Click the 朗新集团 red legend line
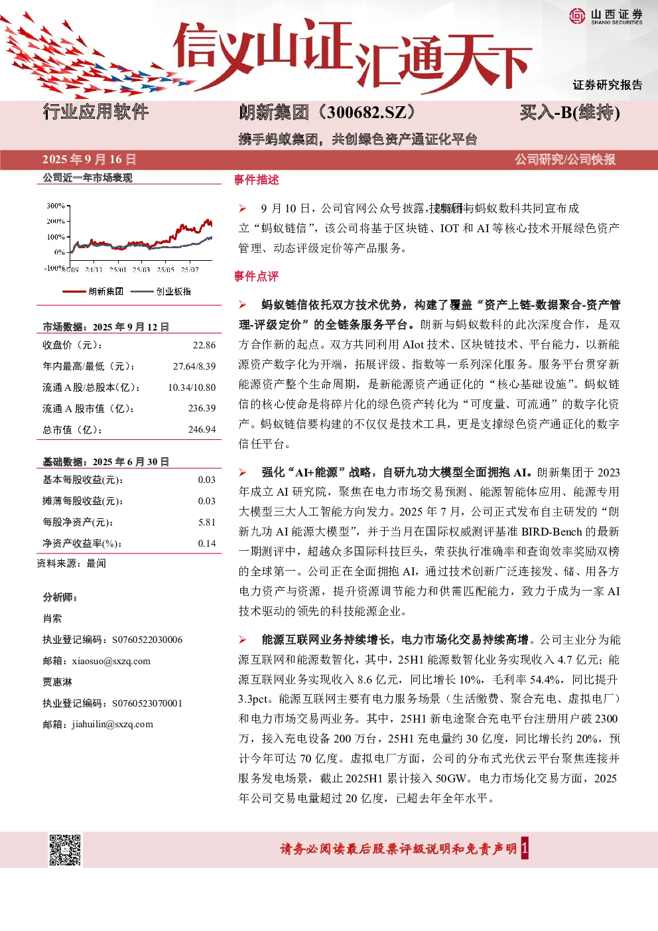 [74, 291]
